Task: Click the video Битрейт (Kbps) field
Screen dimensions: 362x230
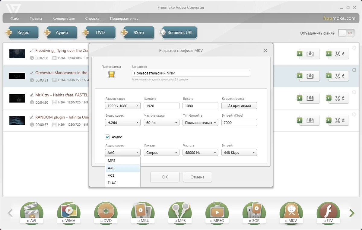Action: (x=239, y=123)
